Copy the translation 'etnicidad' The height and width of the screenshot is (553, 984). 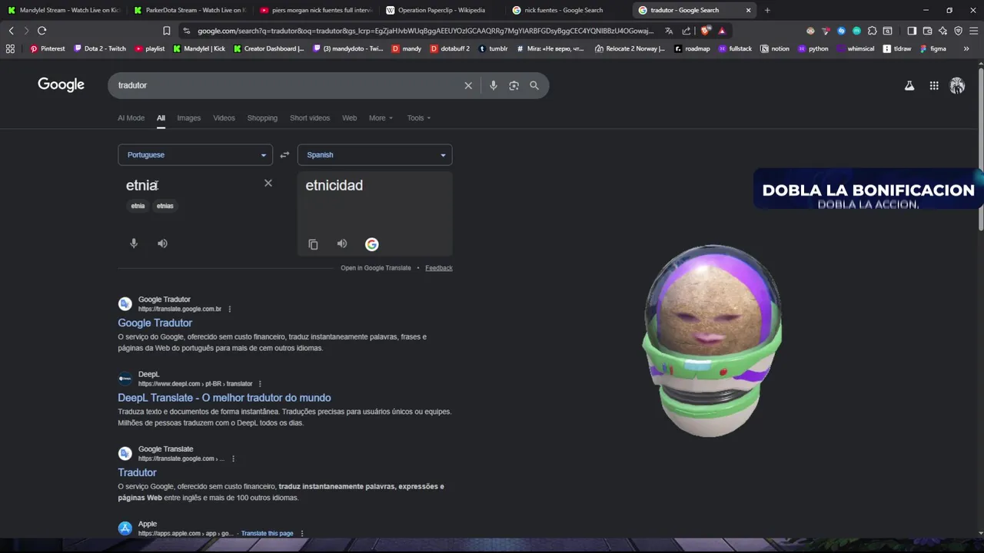point(313,244)
